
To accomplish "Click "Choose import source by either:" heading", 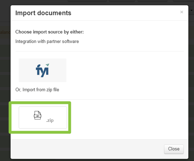I will point(49,32).
